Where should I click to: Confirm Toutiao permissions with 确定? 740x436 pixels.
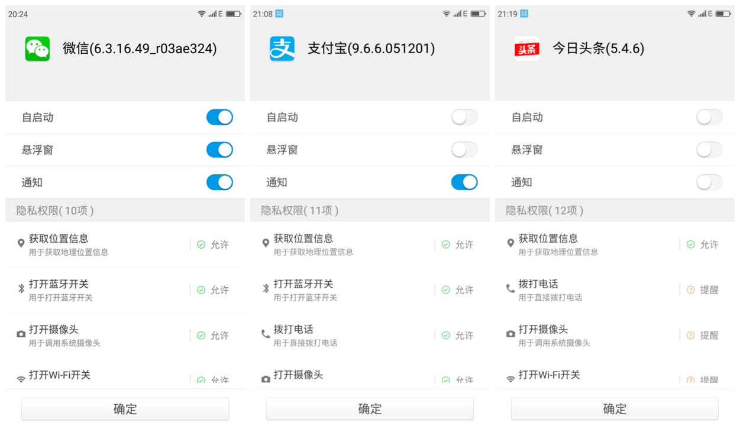point(615,409)
